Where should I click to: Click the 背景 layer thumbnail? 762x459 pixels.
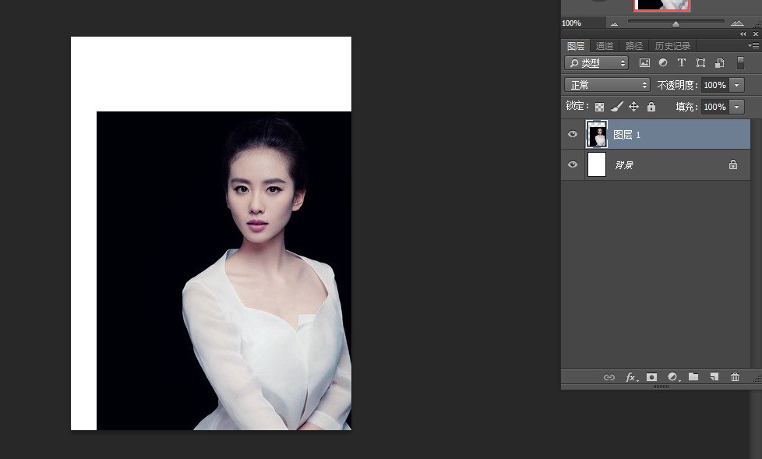click(x=597, y=164)
